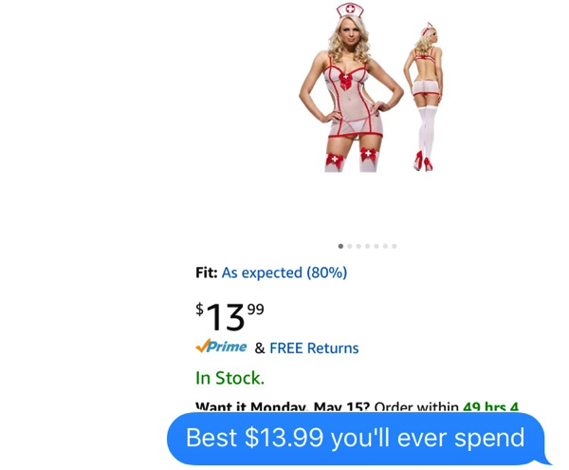Jump to the fifth carousel dot
Viewport: 569px width, 470px height.
click(x=376, y=246)
